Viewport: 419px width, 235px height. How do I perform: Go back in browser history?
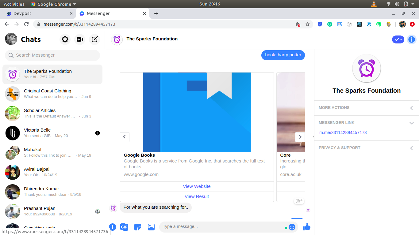7,24
